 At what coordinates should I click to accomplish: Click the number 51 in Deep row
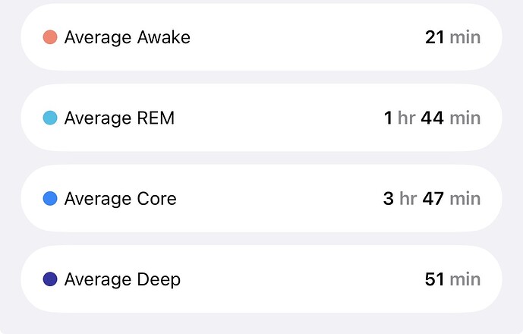434,279
